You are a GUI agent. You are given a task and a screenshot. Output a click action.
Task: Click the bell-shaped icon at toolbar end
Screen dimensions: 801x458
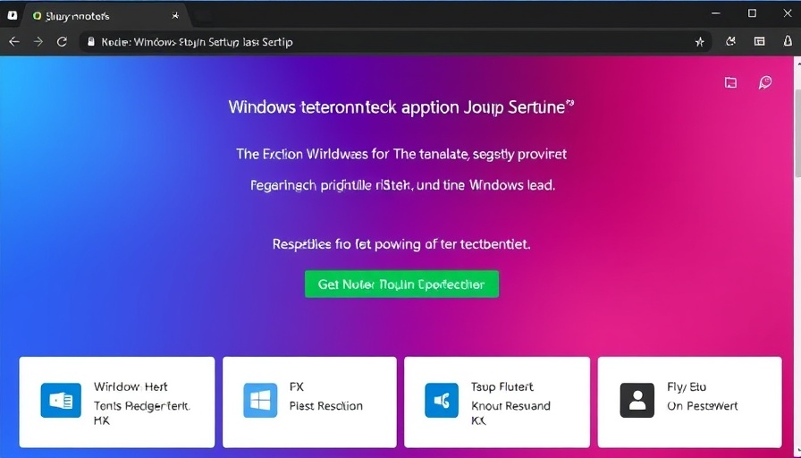788,41
